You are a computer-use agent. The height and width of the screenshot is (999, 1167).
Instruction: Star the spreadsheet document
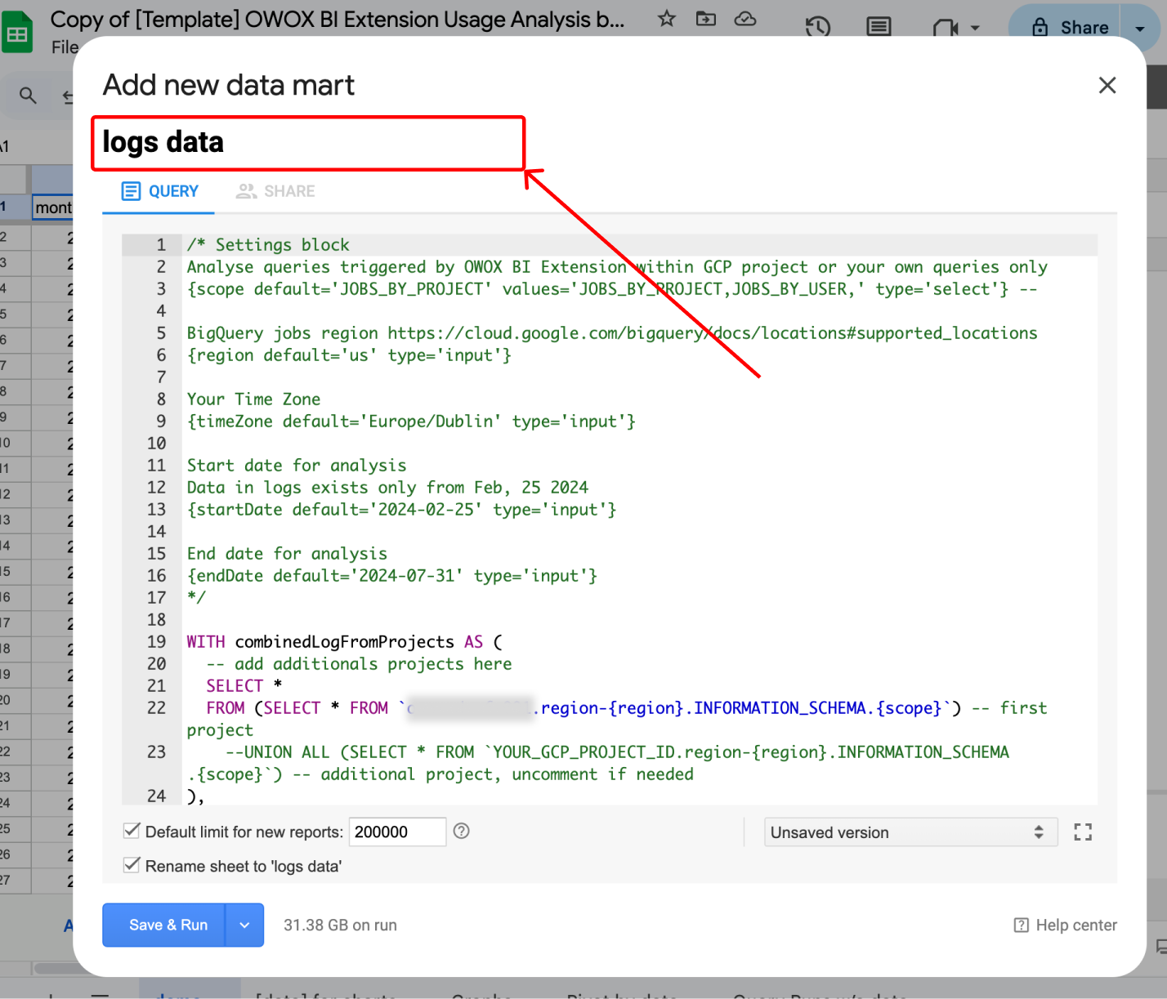[x=667, y=18]
